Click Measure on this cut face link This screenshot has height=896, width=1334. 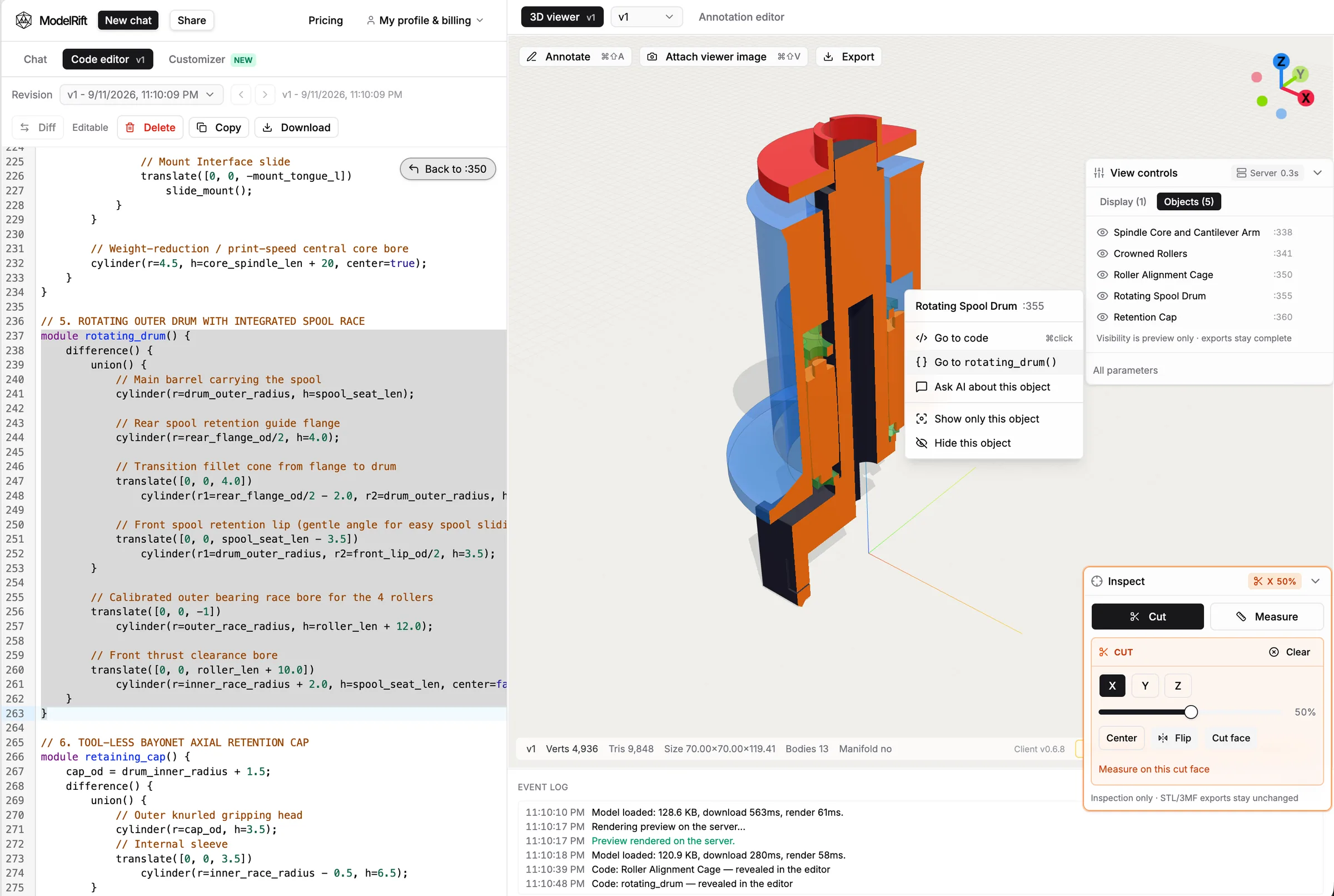tap(1153, 769)
